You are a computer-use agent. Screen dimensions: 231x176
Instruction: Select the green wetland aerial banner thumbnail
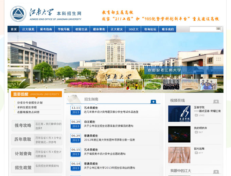pyautogui.click(x=153, y=84)
